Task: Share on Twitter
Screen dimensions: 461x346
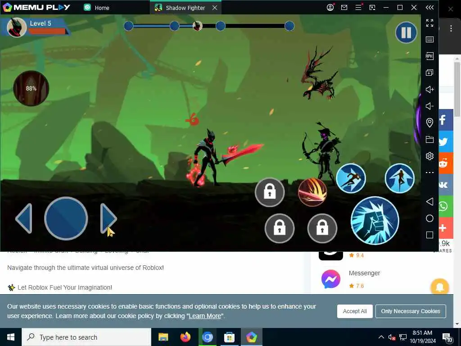Action: pos(445,141)
